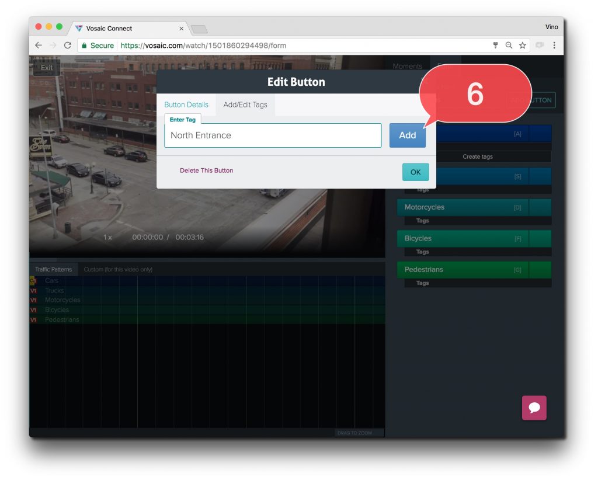Viewport: 598px width, 484px height.
Task: Close the Vosaic Connect browser tab
Action: pyautogui.click(x=182, y=29)
